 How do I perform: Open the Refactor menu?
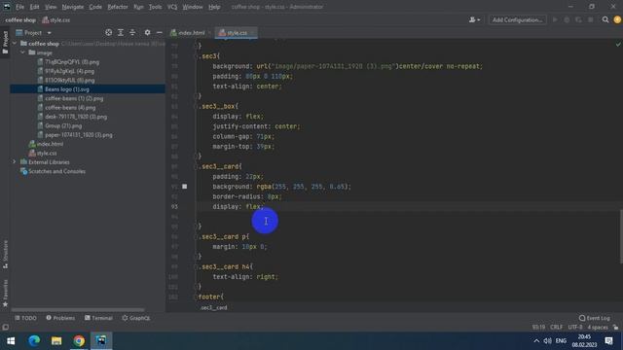pyautogui.click(x=118, y=7)
